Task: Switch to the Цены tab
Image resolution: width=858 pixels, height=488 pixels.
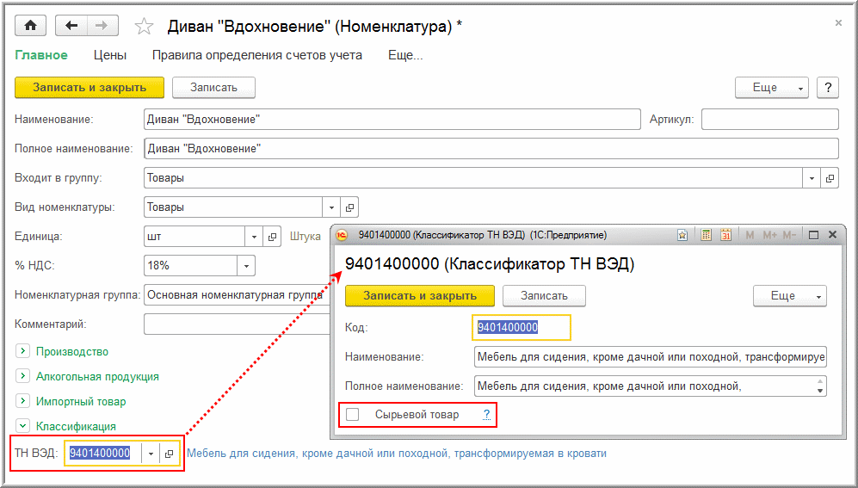Action: coord(110,55)
